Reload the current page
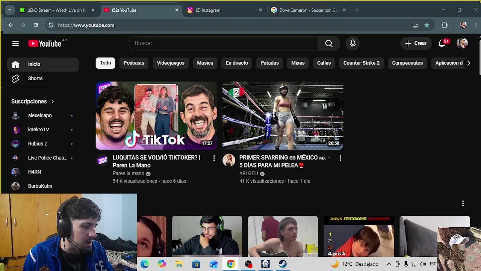The width and height of the screenshot is (481, 271). coord(36,25)
